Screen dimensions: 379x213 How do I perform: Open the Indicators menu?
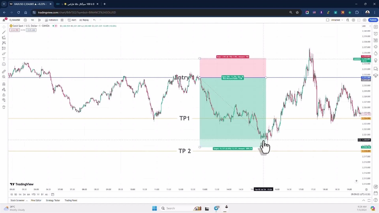pyautogui.click(x=51, y=20)
